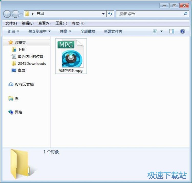Expand the 包含到库中 dropdown
192x183 pixels.
click(x=39, y=31)
